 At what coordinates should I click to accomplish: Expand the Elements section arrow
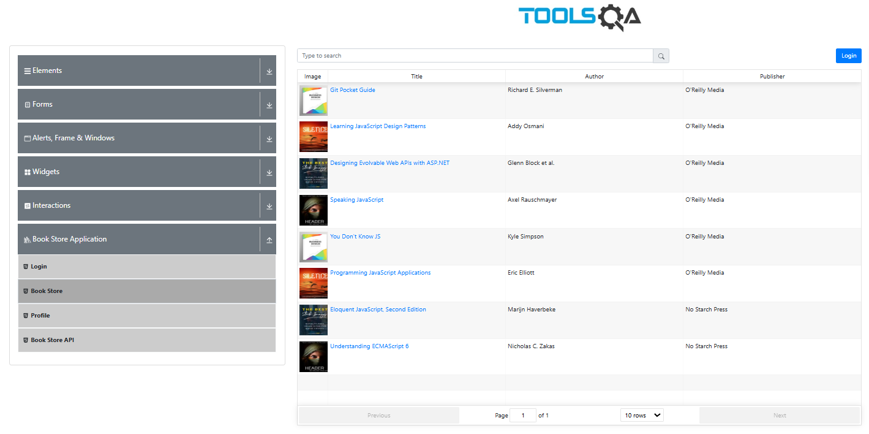pos(269,71)
